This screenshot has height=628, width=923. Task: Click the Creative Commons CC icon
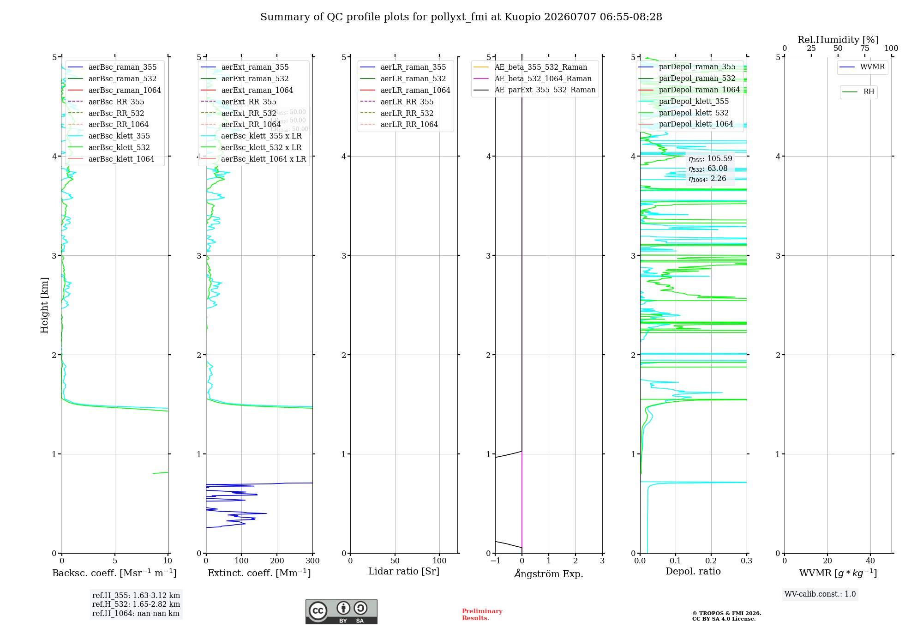point(318,610)
